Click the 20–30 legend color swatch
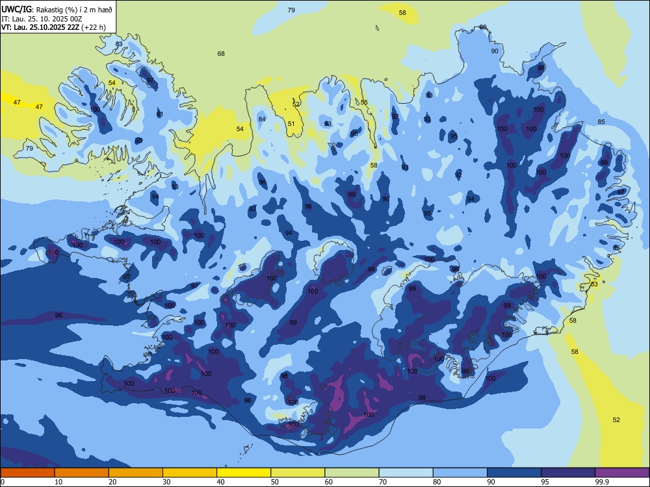The height and width of the screenshot is (487, 650). coord(136,473)
